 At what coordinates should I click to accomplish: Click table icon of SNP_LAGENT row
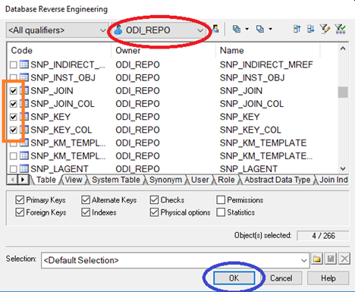(24, 168)
